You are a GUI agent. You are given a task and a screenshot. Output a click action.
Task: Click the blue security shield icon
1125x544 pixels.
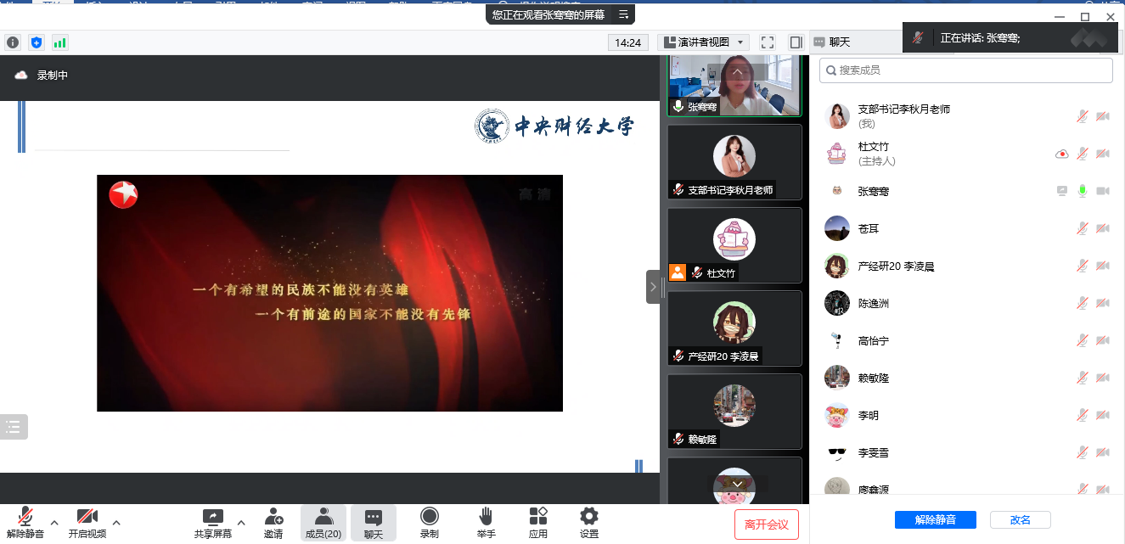click(x=37, y=42)
